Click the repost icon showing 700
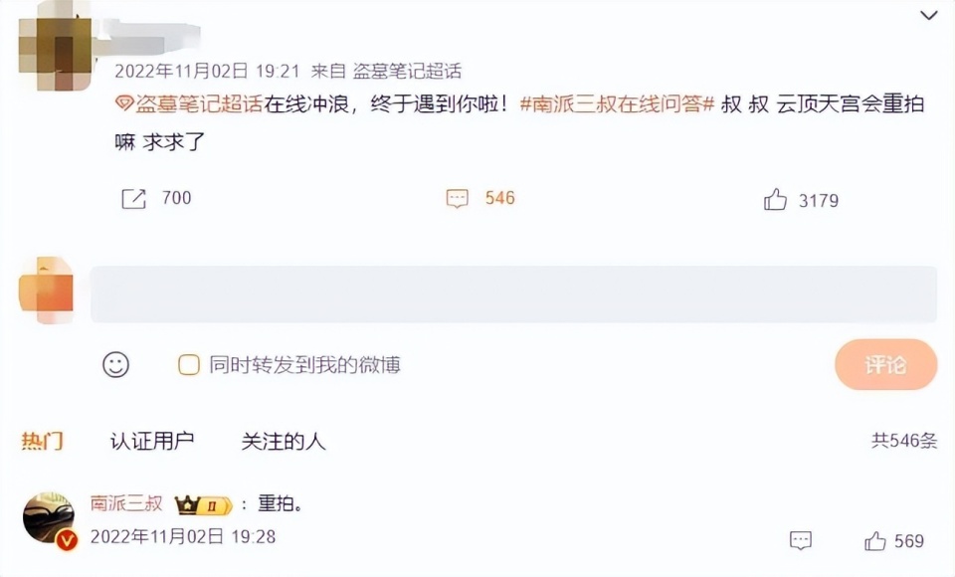Screen dimensions: 955x577 coord(134,197)
